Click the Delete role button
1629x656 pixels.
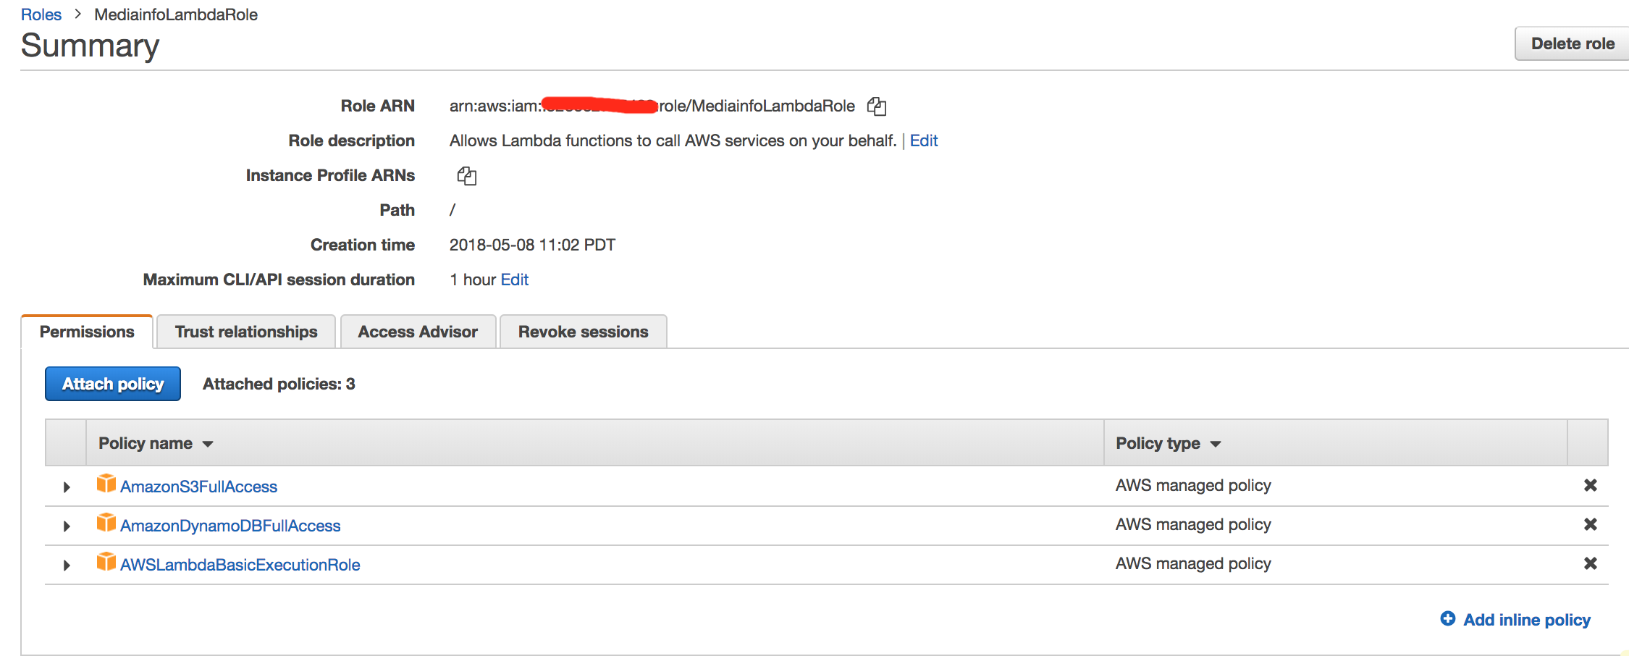click(1573, 43)
